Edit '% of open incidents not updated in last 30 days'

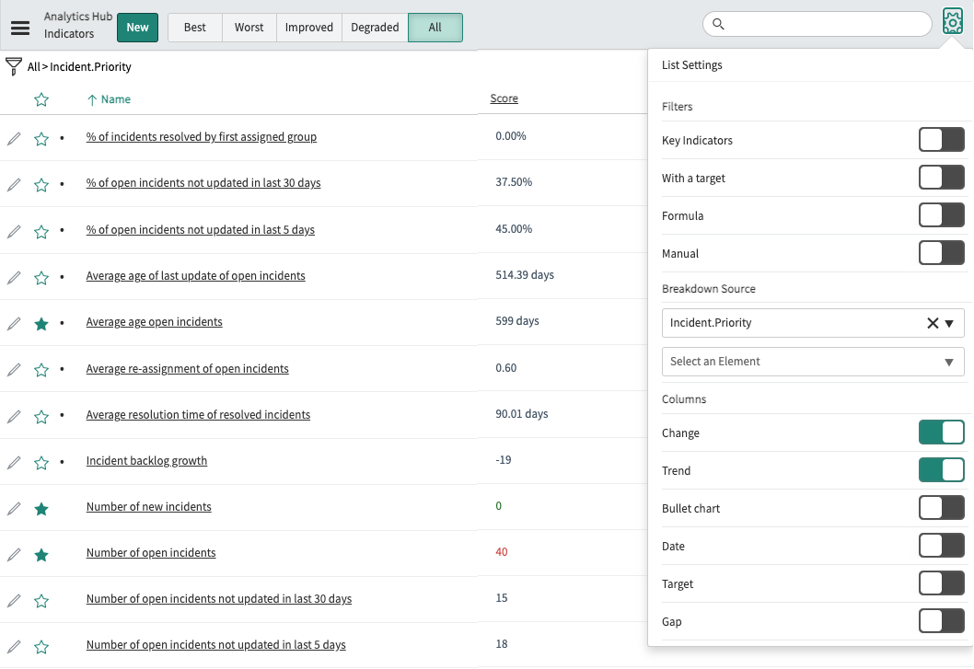pyautogui.click(x=14, y=185)
